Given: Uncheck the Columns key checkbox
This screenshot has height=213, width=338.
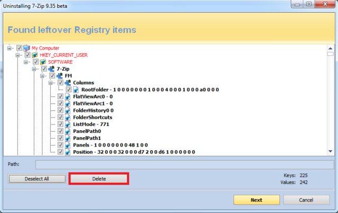Looking at the screenshot, I should (60, 82).
